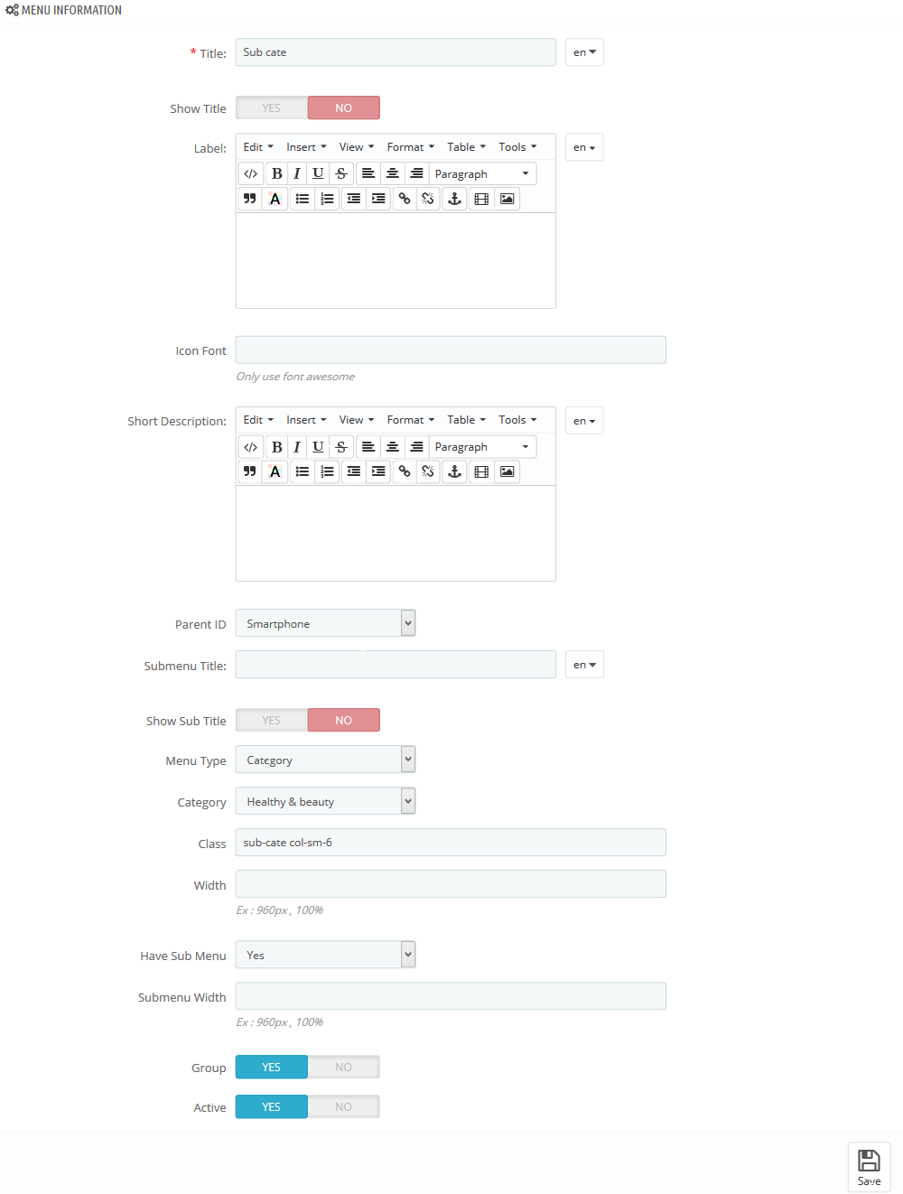The height and width of the screenshot is (1194, 903).
Task: Click Bold icon in Label editor
Action: [277, 173]
